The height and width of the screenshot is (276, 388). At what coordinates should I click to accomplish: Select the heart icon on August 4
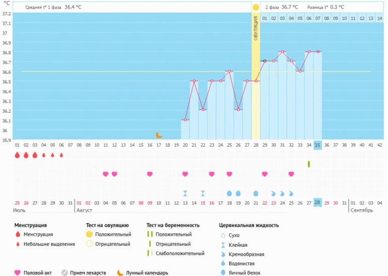pyautogui.click(x=105, y=174)
